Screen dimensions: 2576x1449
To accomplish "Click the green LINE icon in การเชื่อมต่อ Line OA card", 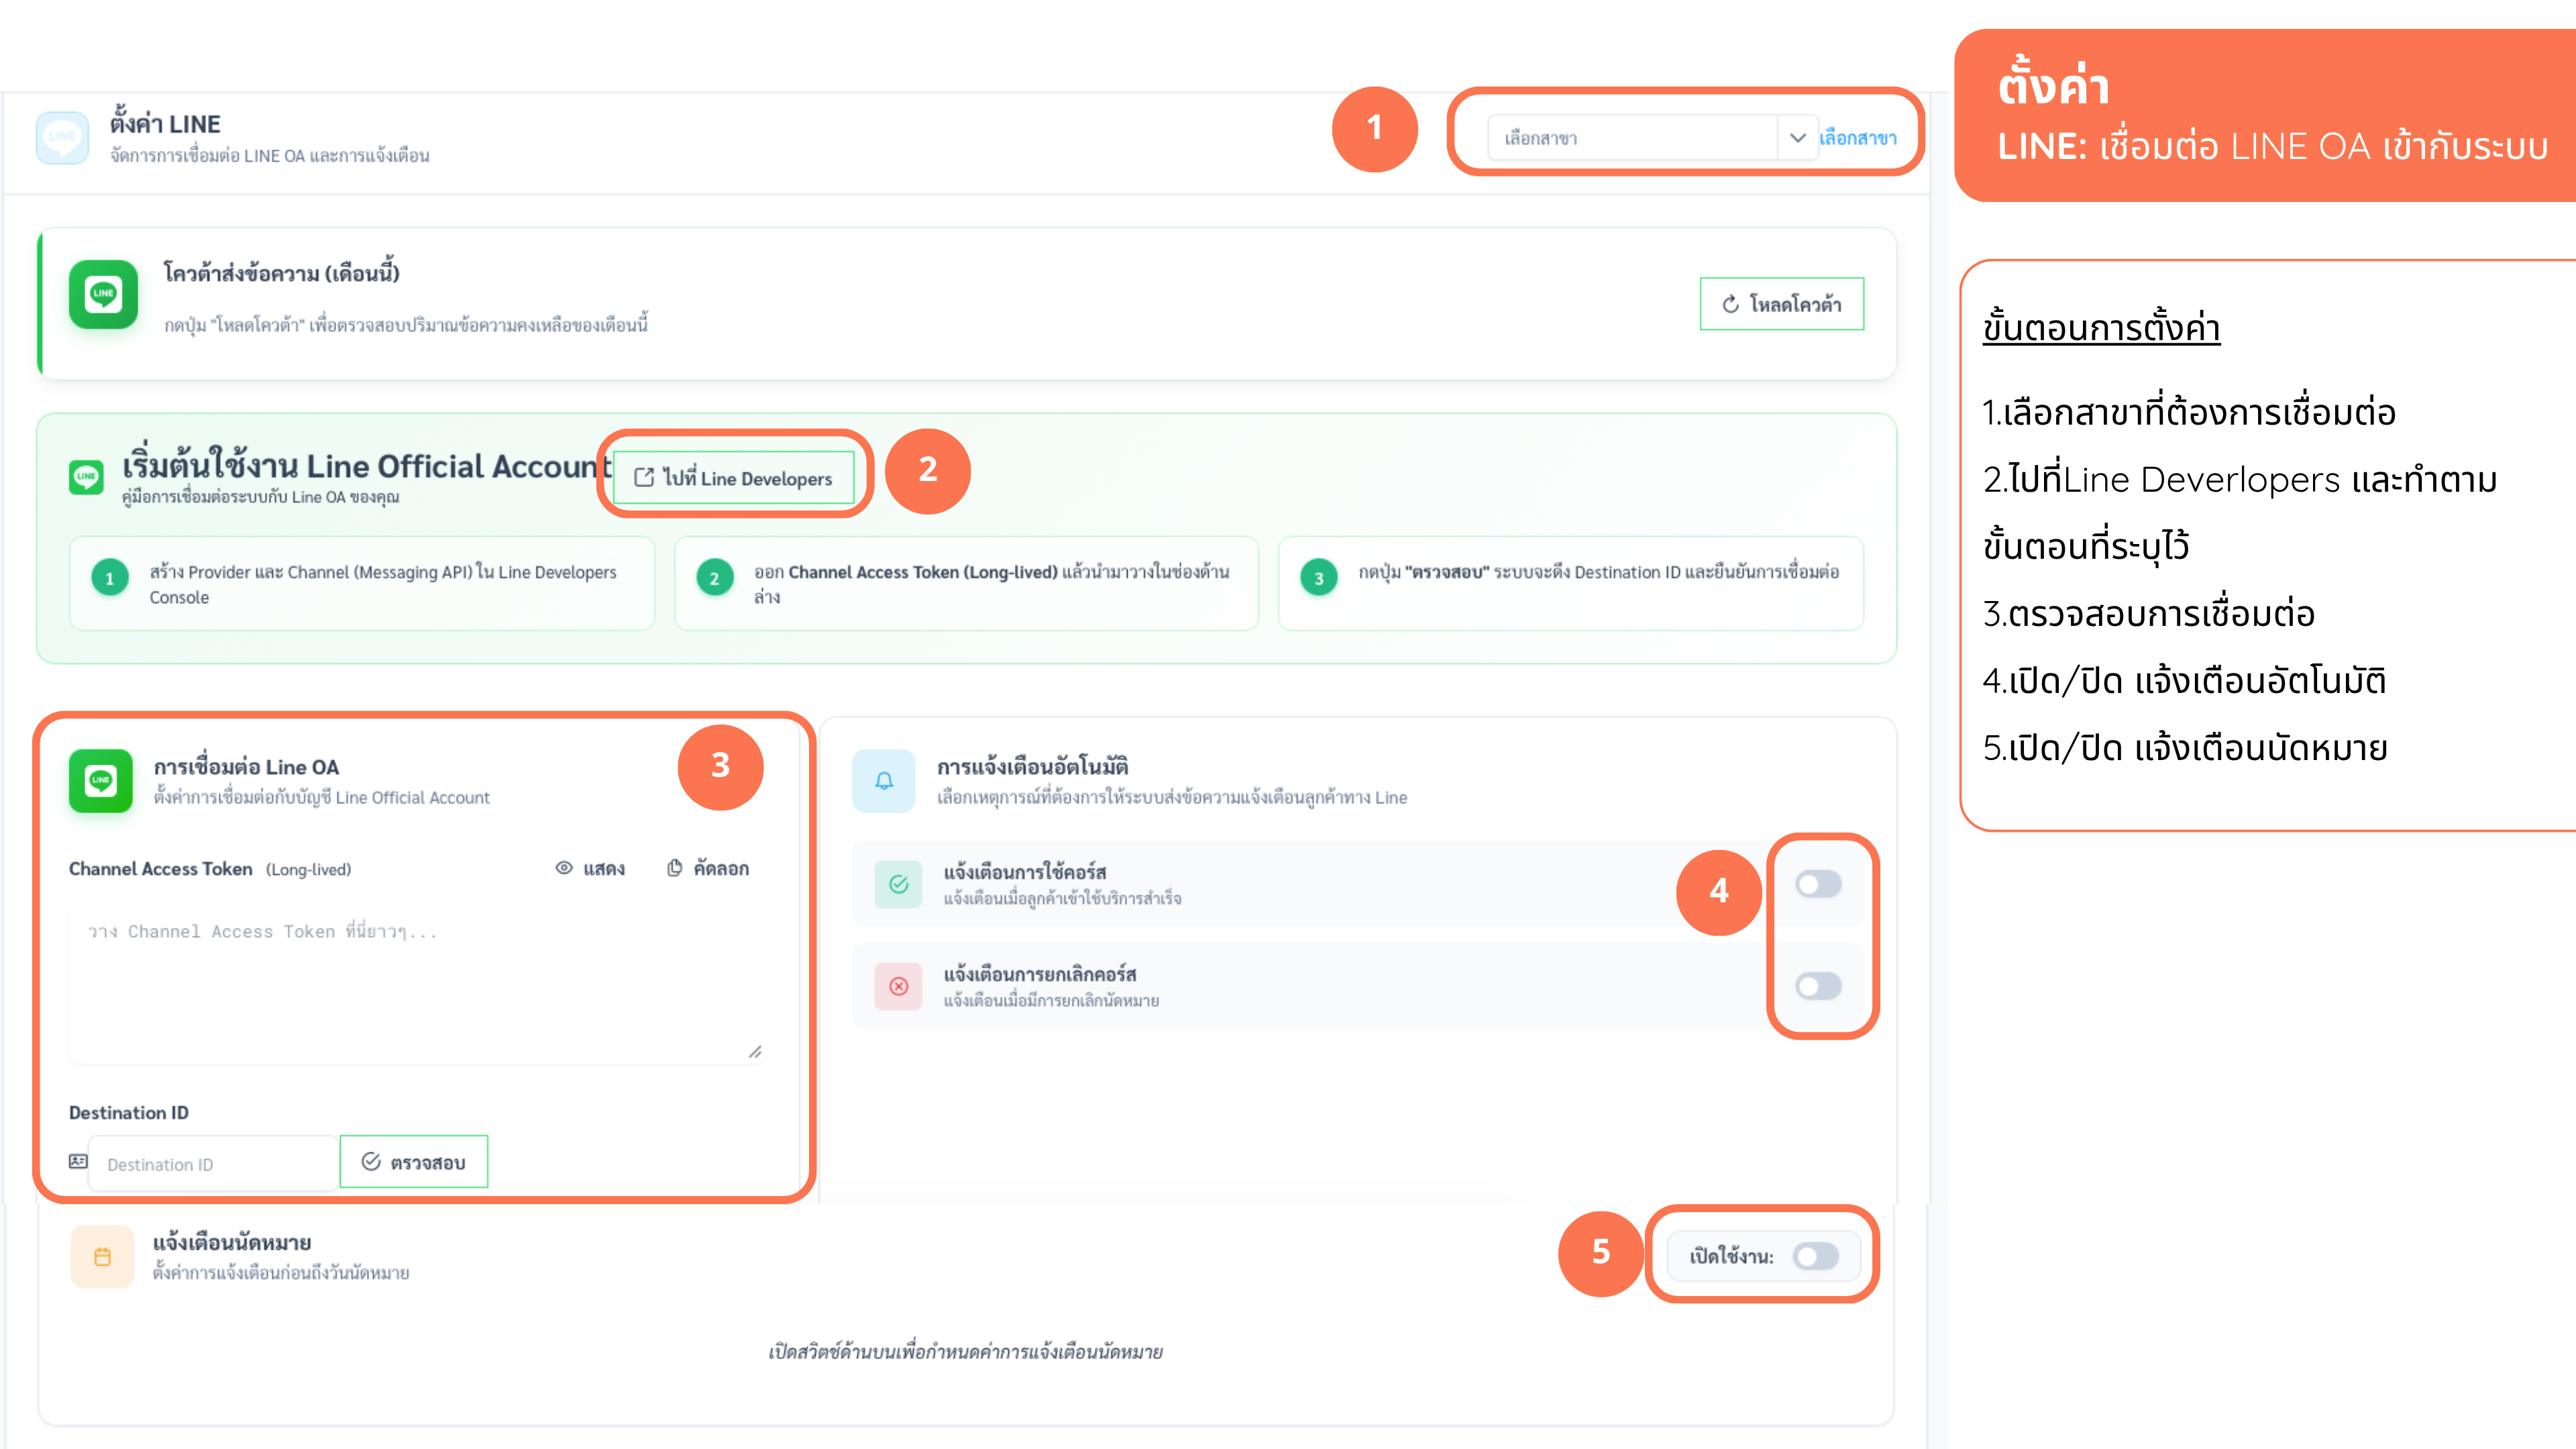I will [x=100, y=780].
